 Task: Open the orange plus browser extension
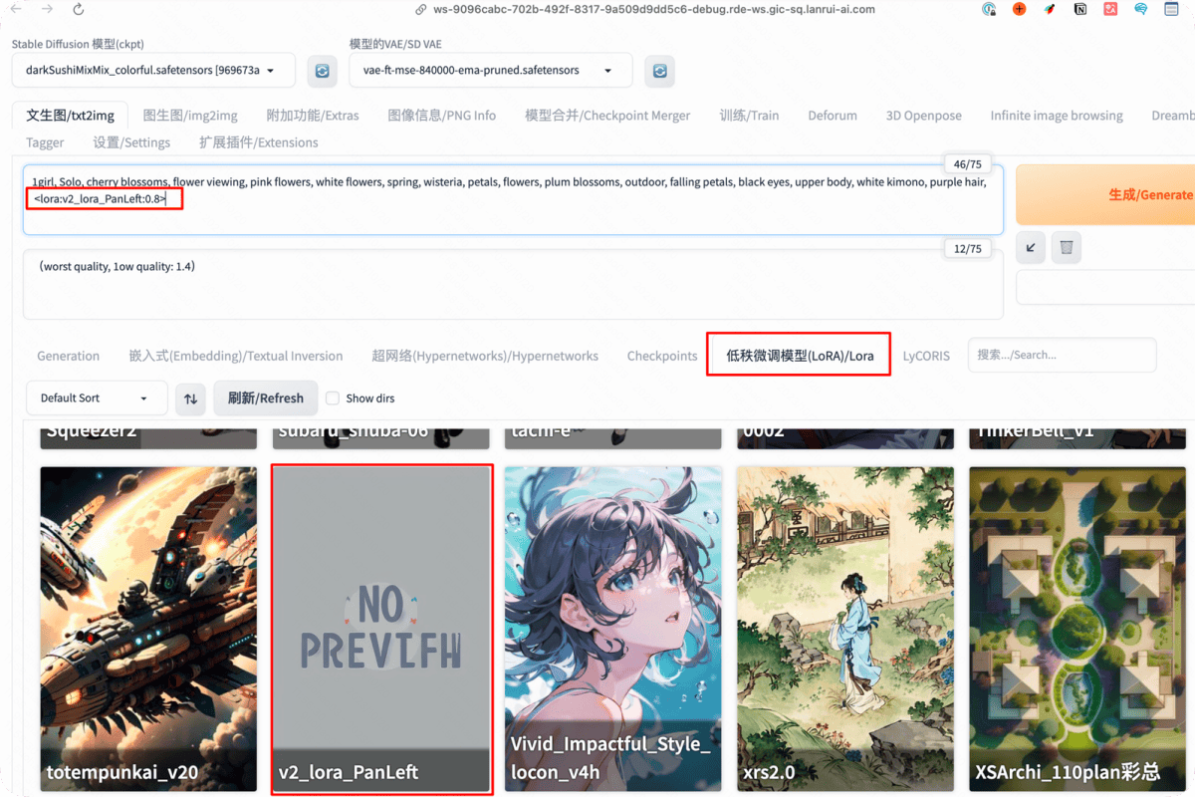coord(1019,9)
